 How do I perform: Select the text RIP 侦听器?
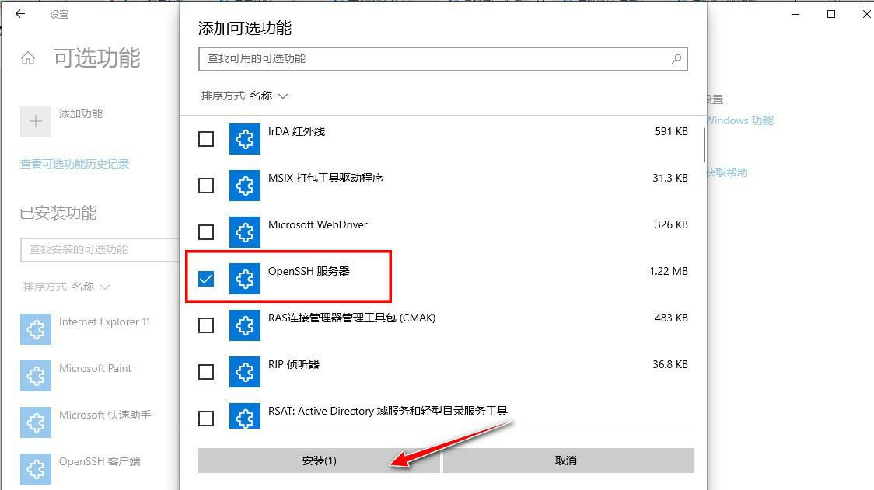click(x=294, y=364)
